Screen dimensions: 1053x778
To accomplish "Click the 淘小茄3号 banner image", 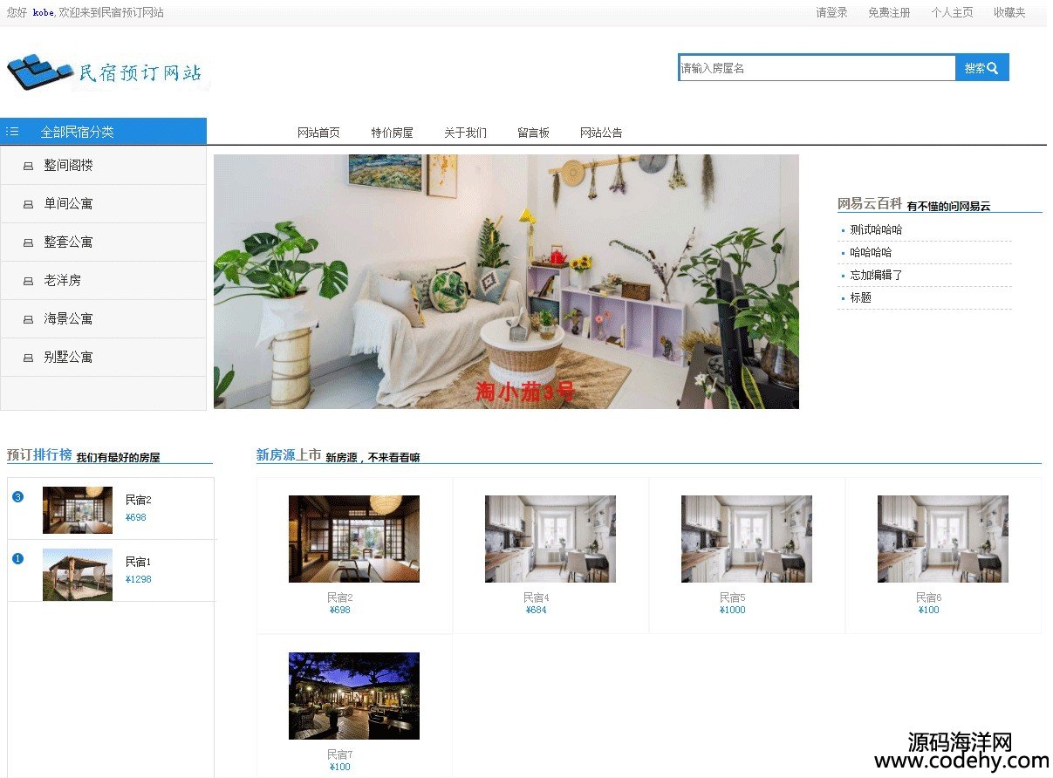I will (x=506, y=282).
